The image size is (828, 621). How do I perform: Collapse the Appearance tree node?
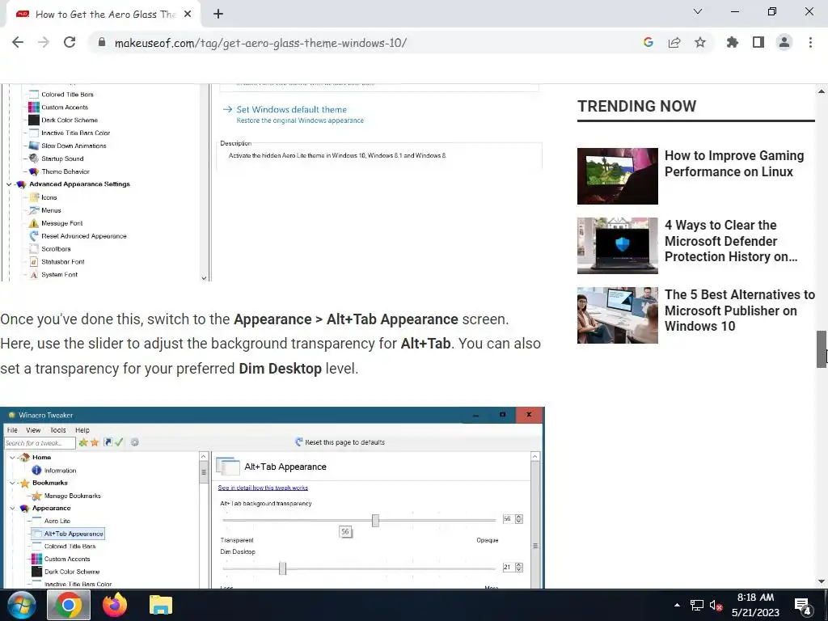click(12, 508)
